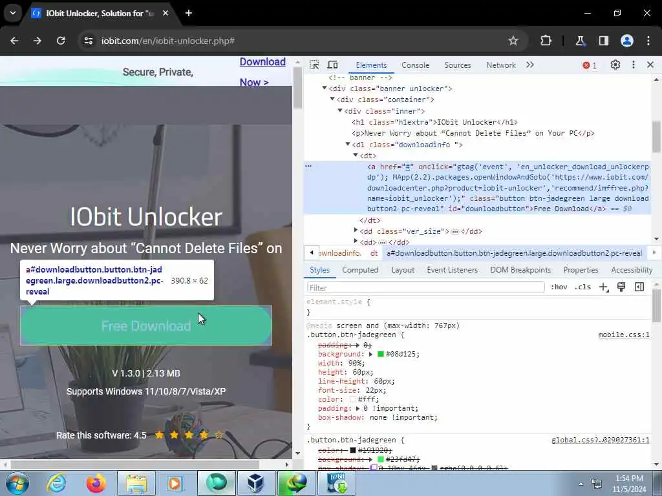
Task: Click the Free Download button
Action: pyautogui.click(x=146, y=325)
